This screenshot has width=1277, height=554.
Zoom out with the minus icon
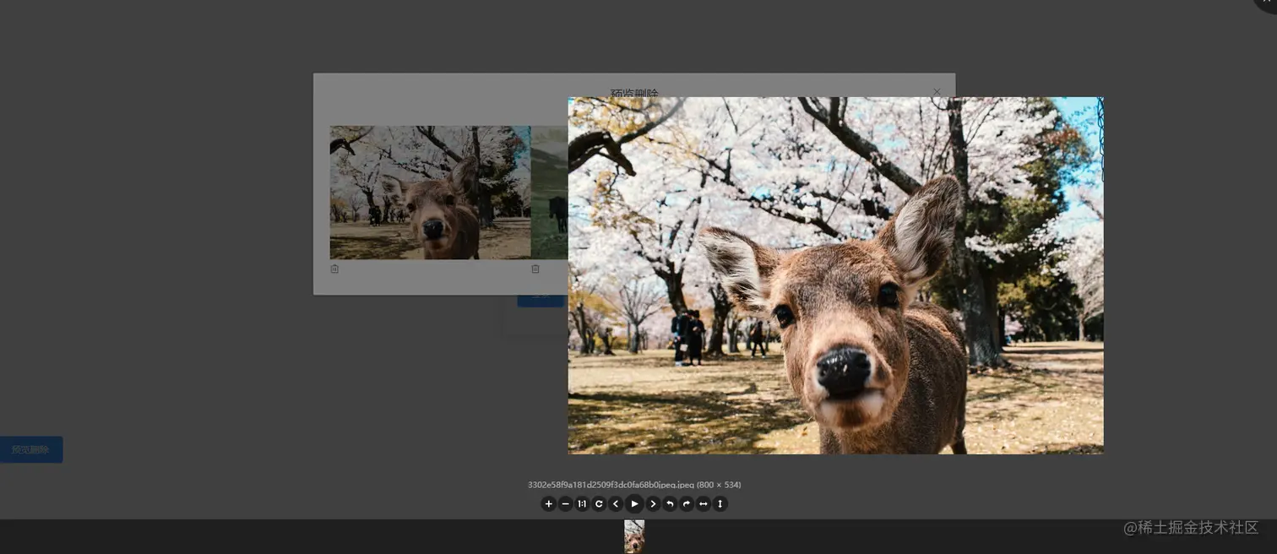point(566,504)
